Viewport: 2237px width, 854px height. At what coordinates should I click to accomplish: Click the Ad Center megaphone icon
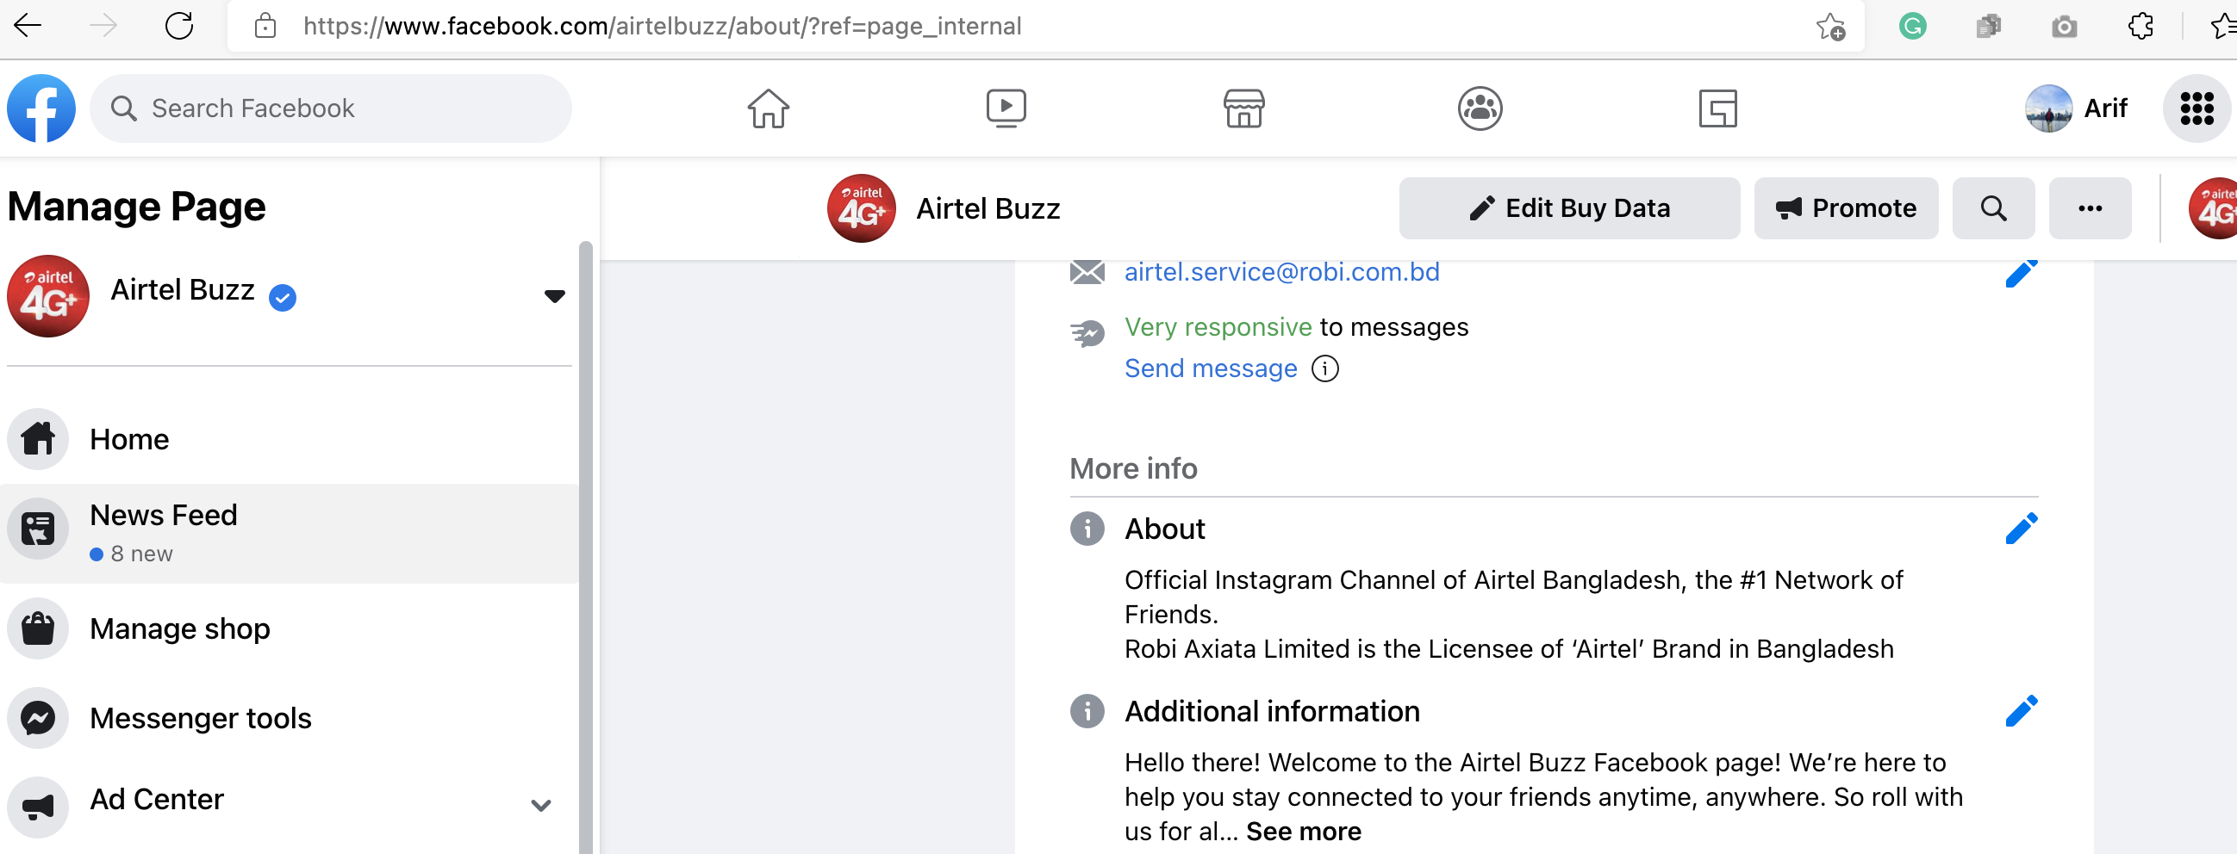[x=37, y=808]
